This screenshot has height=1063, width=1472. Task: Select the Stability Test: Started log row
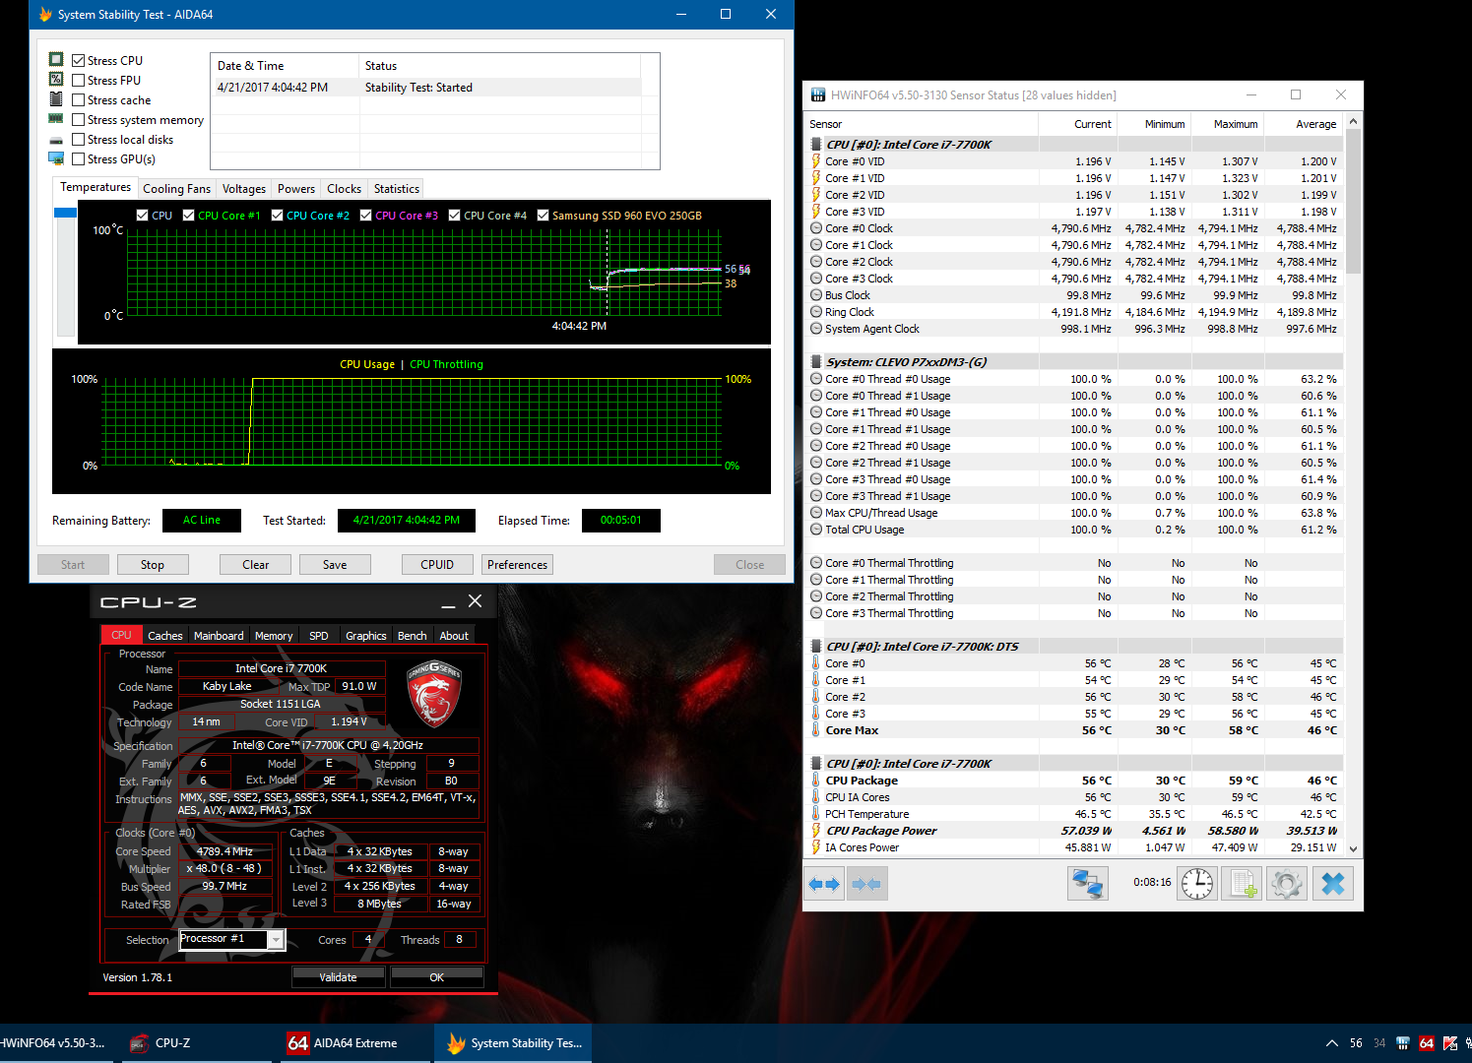coord(427,88)
